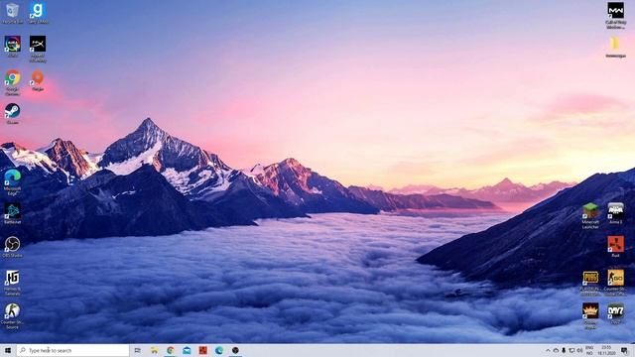
Task: Open Task View on the taskbar
Action: click(137, 350)
